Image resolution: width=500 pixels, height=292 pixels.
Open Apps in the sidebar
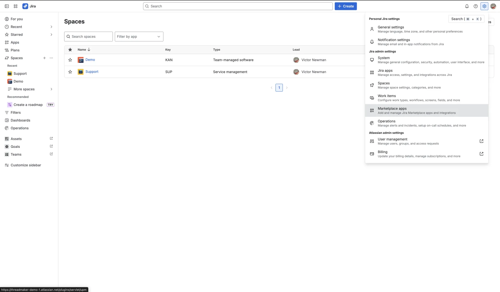coord(29,42)
